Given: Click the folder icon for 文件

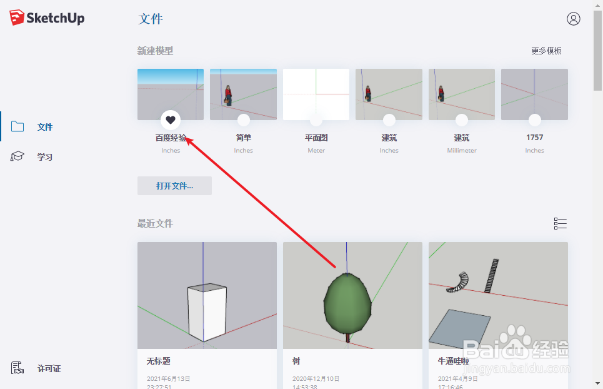Looking at the screenshot, I should pyautogui.click(x=17, y=126).
